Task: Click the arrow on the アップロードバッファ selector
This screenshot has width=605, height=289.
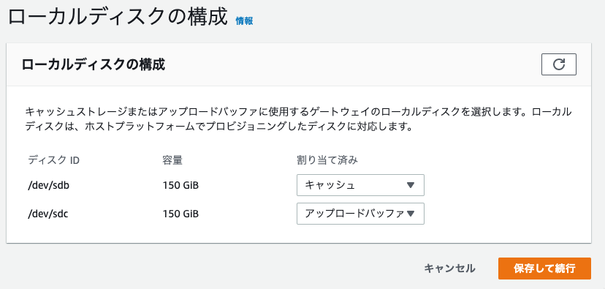Action: [x=411, y=214]
